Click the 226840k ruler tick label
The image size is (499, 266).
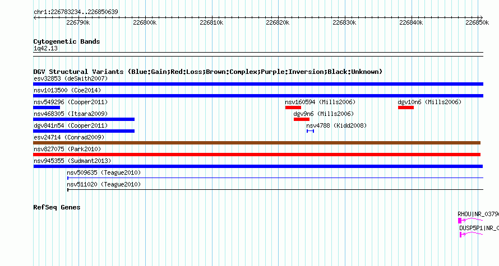pos(411,22)
